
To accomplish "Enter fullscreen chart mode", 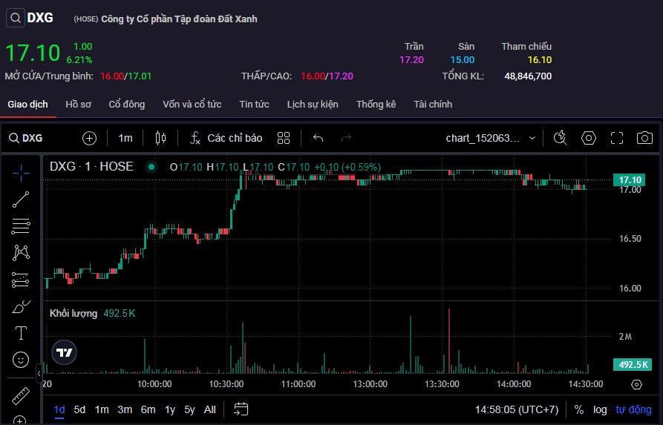I will (x=616, y=138).
